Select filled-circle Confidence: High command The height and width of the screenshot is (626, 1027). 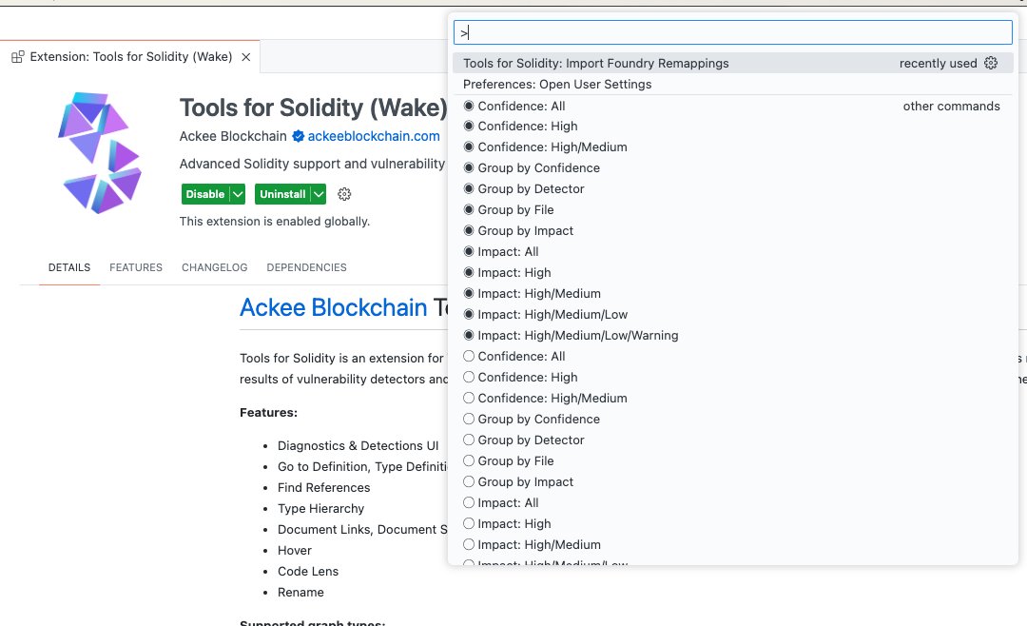[x=733, y=126]
